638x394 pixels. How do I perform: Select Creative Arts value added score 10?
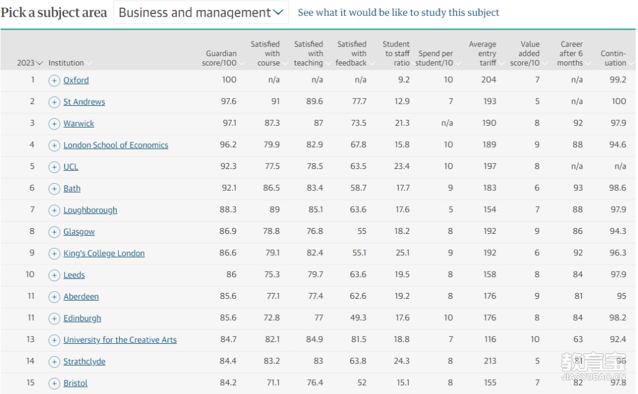pyautogui.click(x=535, y=340)
